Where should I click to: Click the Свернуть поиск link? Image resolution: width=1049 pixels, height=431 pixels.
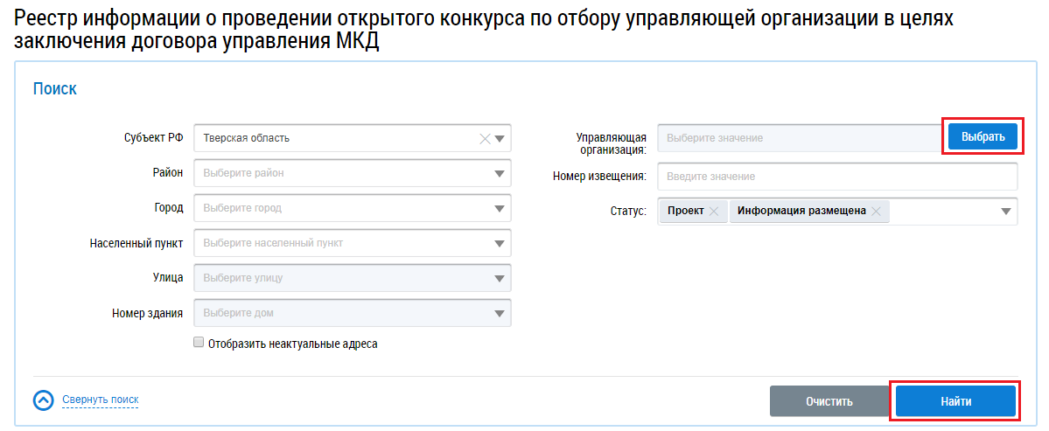100,400
